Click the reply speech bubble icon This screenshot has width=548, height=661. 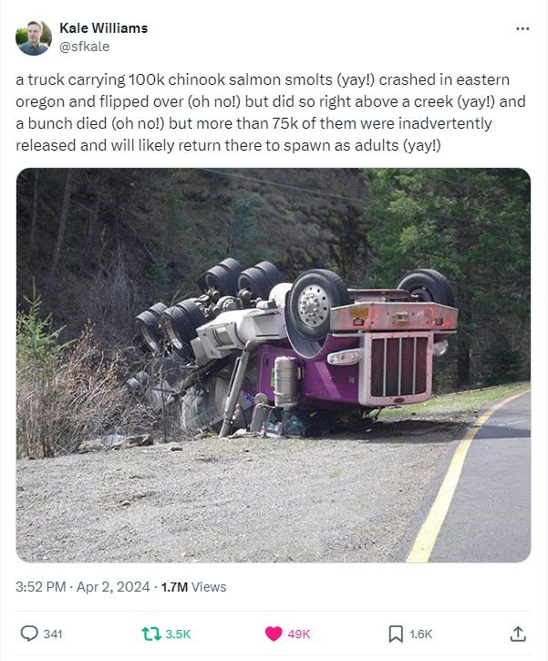click(x=29, y=634)
